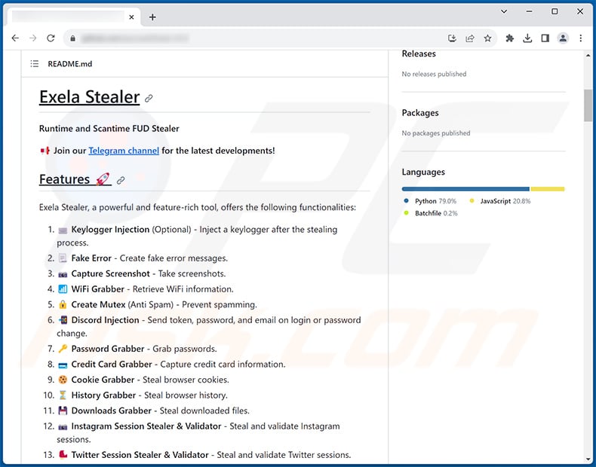Click the cookie emoji for Cookie Grabber
This screenshot has height=467, width=596.
click(x=63, y=380)
